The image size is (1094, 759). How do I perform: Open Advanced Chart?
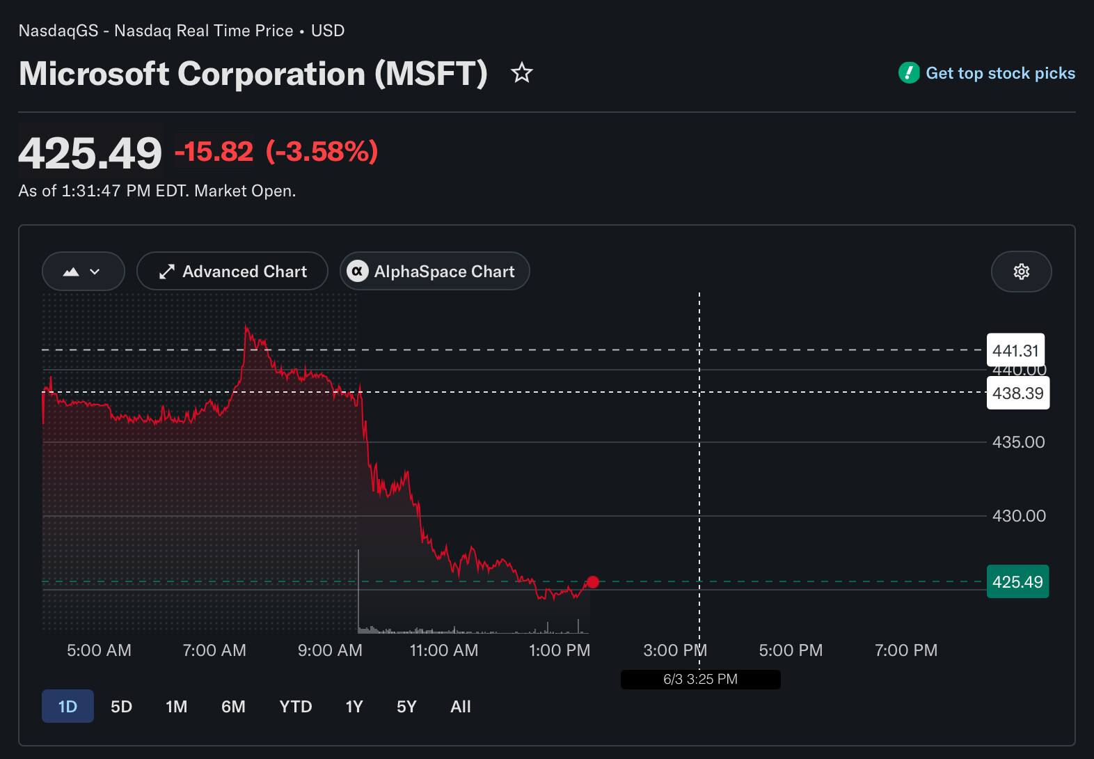232,271
